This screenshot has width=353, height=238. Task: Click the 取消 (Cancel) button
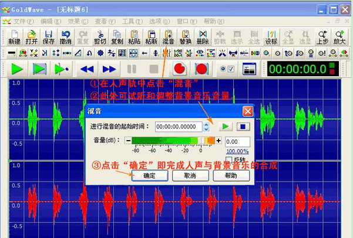point(190,175)
